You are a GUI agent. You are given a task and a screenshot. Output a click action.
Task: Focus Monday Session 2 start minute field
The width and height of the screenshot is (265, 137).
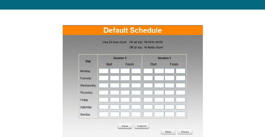(x=159, y=71)
